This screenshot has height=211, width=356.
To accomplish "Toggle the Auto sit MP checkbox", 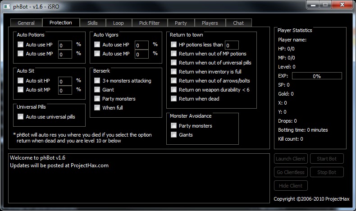I will click(20, 89).
